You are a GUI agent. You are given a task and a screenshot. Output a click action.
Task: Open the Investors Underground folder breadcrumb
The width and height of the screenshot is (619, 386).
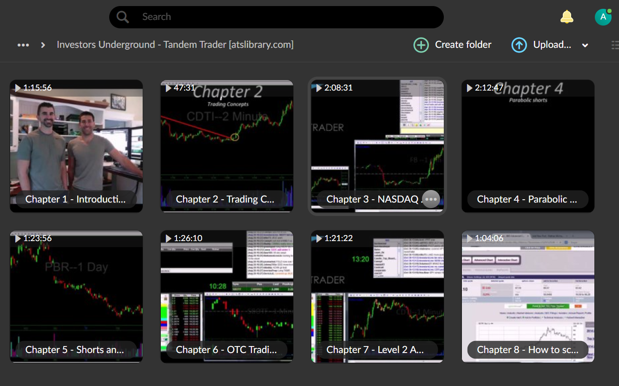tap(175, 45)
